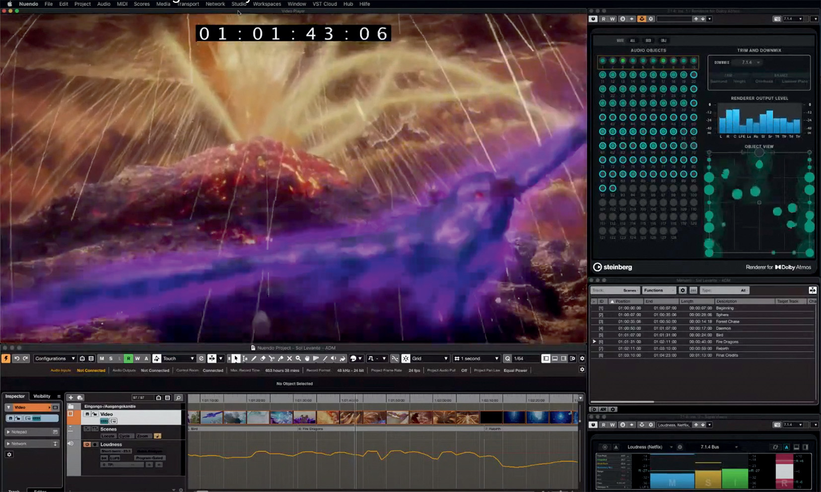Viewport: 821px width, 492px height.
Task: Click the Add Track plus icon
Action: [70, 398]
